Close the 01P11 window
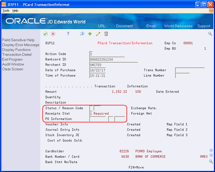 coord(210,5)
